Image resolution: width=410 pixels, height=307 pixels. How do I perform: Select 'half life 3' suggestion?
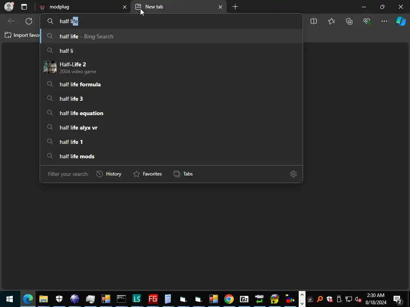[171, 99]
